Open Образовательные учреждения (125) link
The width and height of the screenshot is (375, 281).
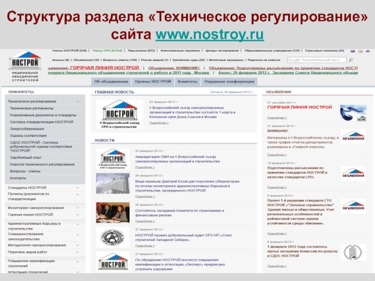(272, 51)
